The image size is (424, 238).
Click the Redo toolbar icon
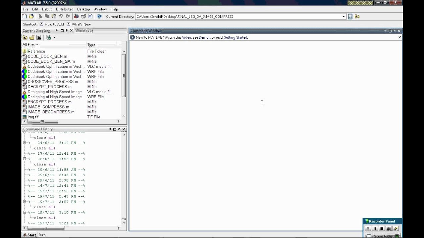coord(68,16)
